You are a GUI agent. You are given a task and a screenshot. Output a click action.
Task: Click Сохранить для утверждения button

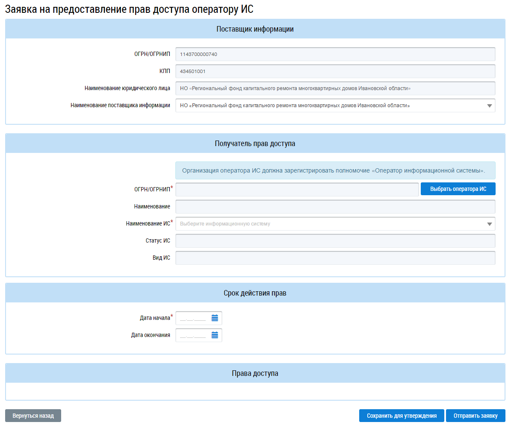pyautogui.click(x=402, y=416)
